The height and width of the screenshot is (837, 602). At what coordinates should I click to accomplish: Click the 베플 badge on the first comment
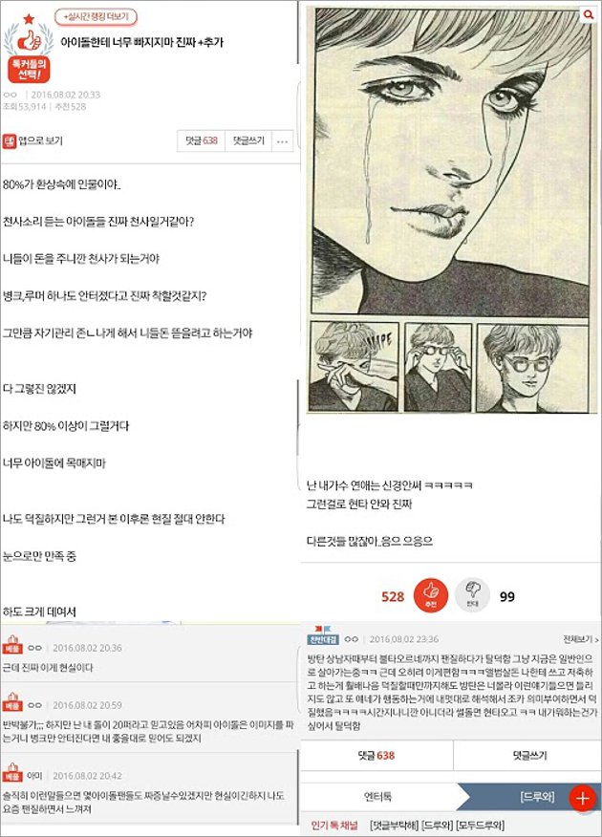(12, 646)
